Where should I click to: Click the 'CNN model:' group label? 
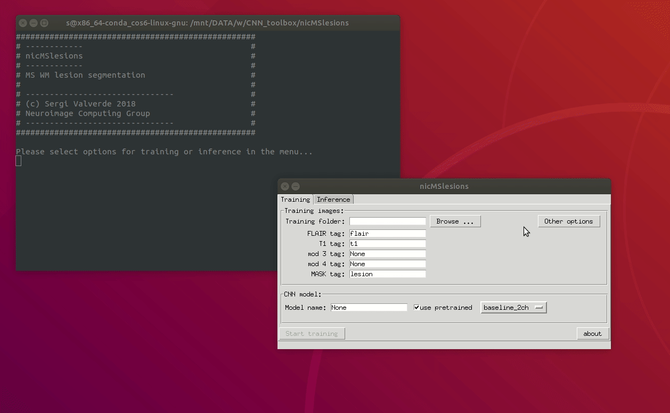point(303,294)
